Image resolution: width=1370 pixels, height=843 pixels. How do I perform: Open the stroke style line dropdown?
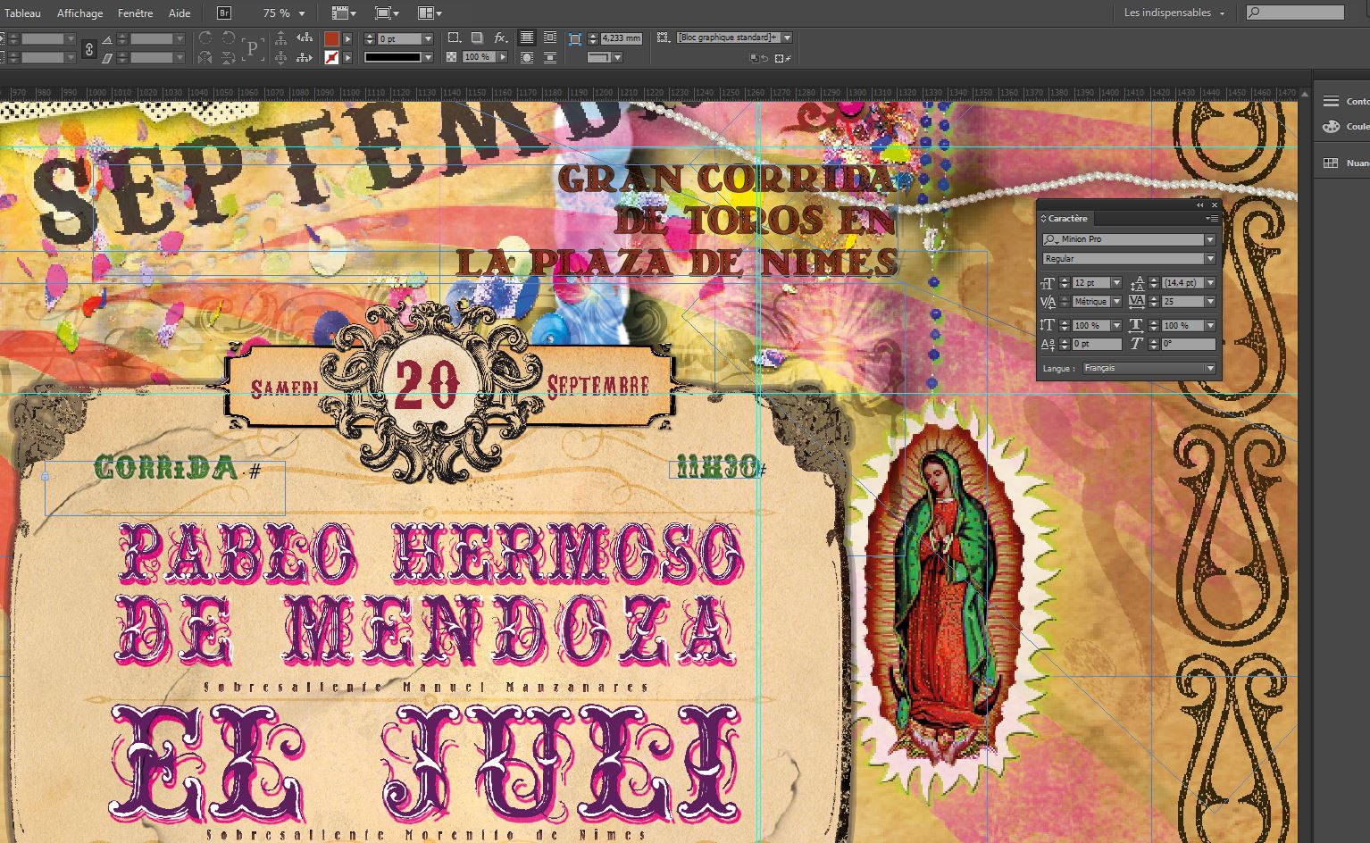coord(428,57)
